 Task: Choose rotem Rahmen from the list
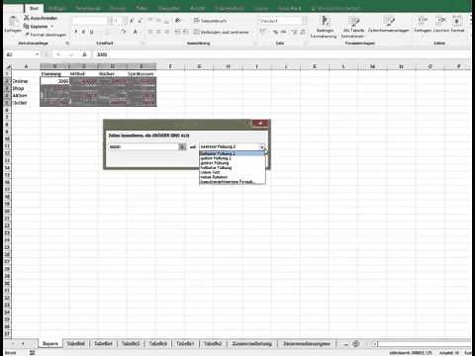(x=232, y=177)
